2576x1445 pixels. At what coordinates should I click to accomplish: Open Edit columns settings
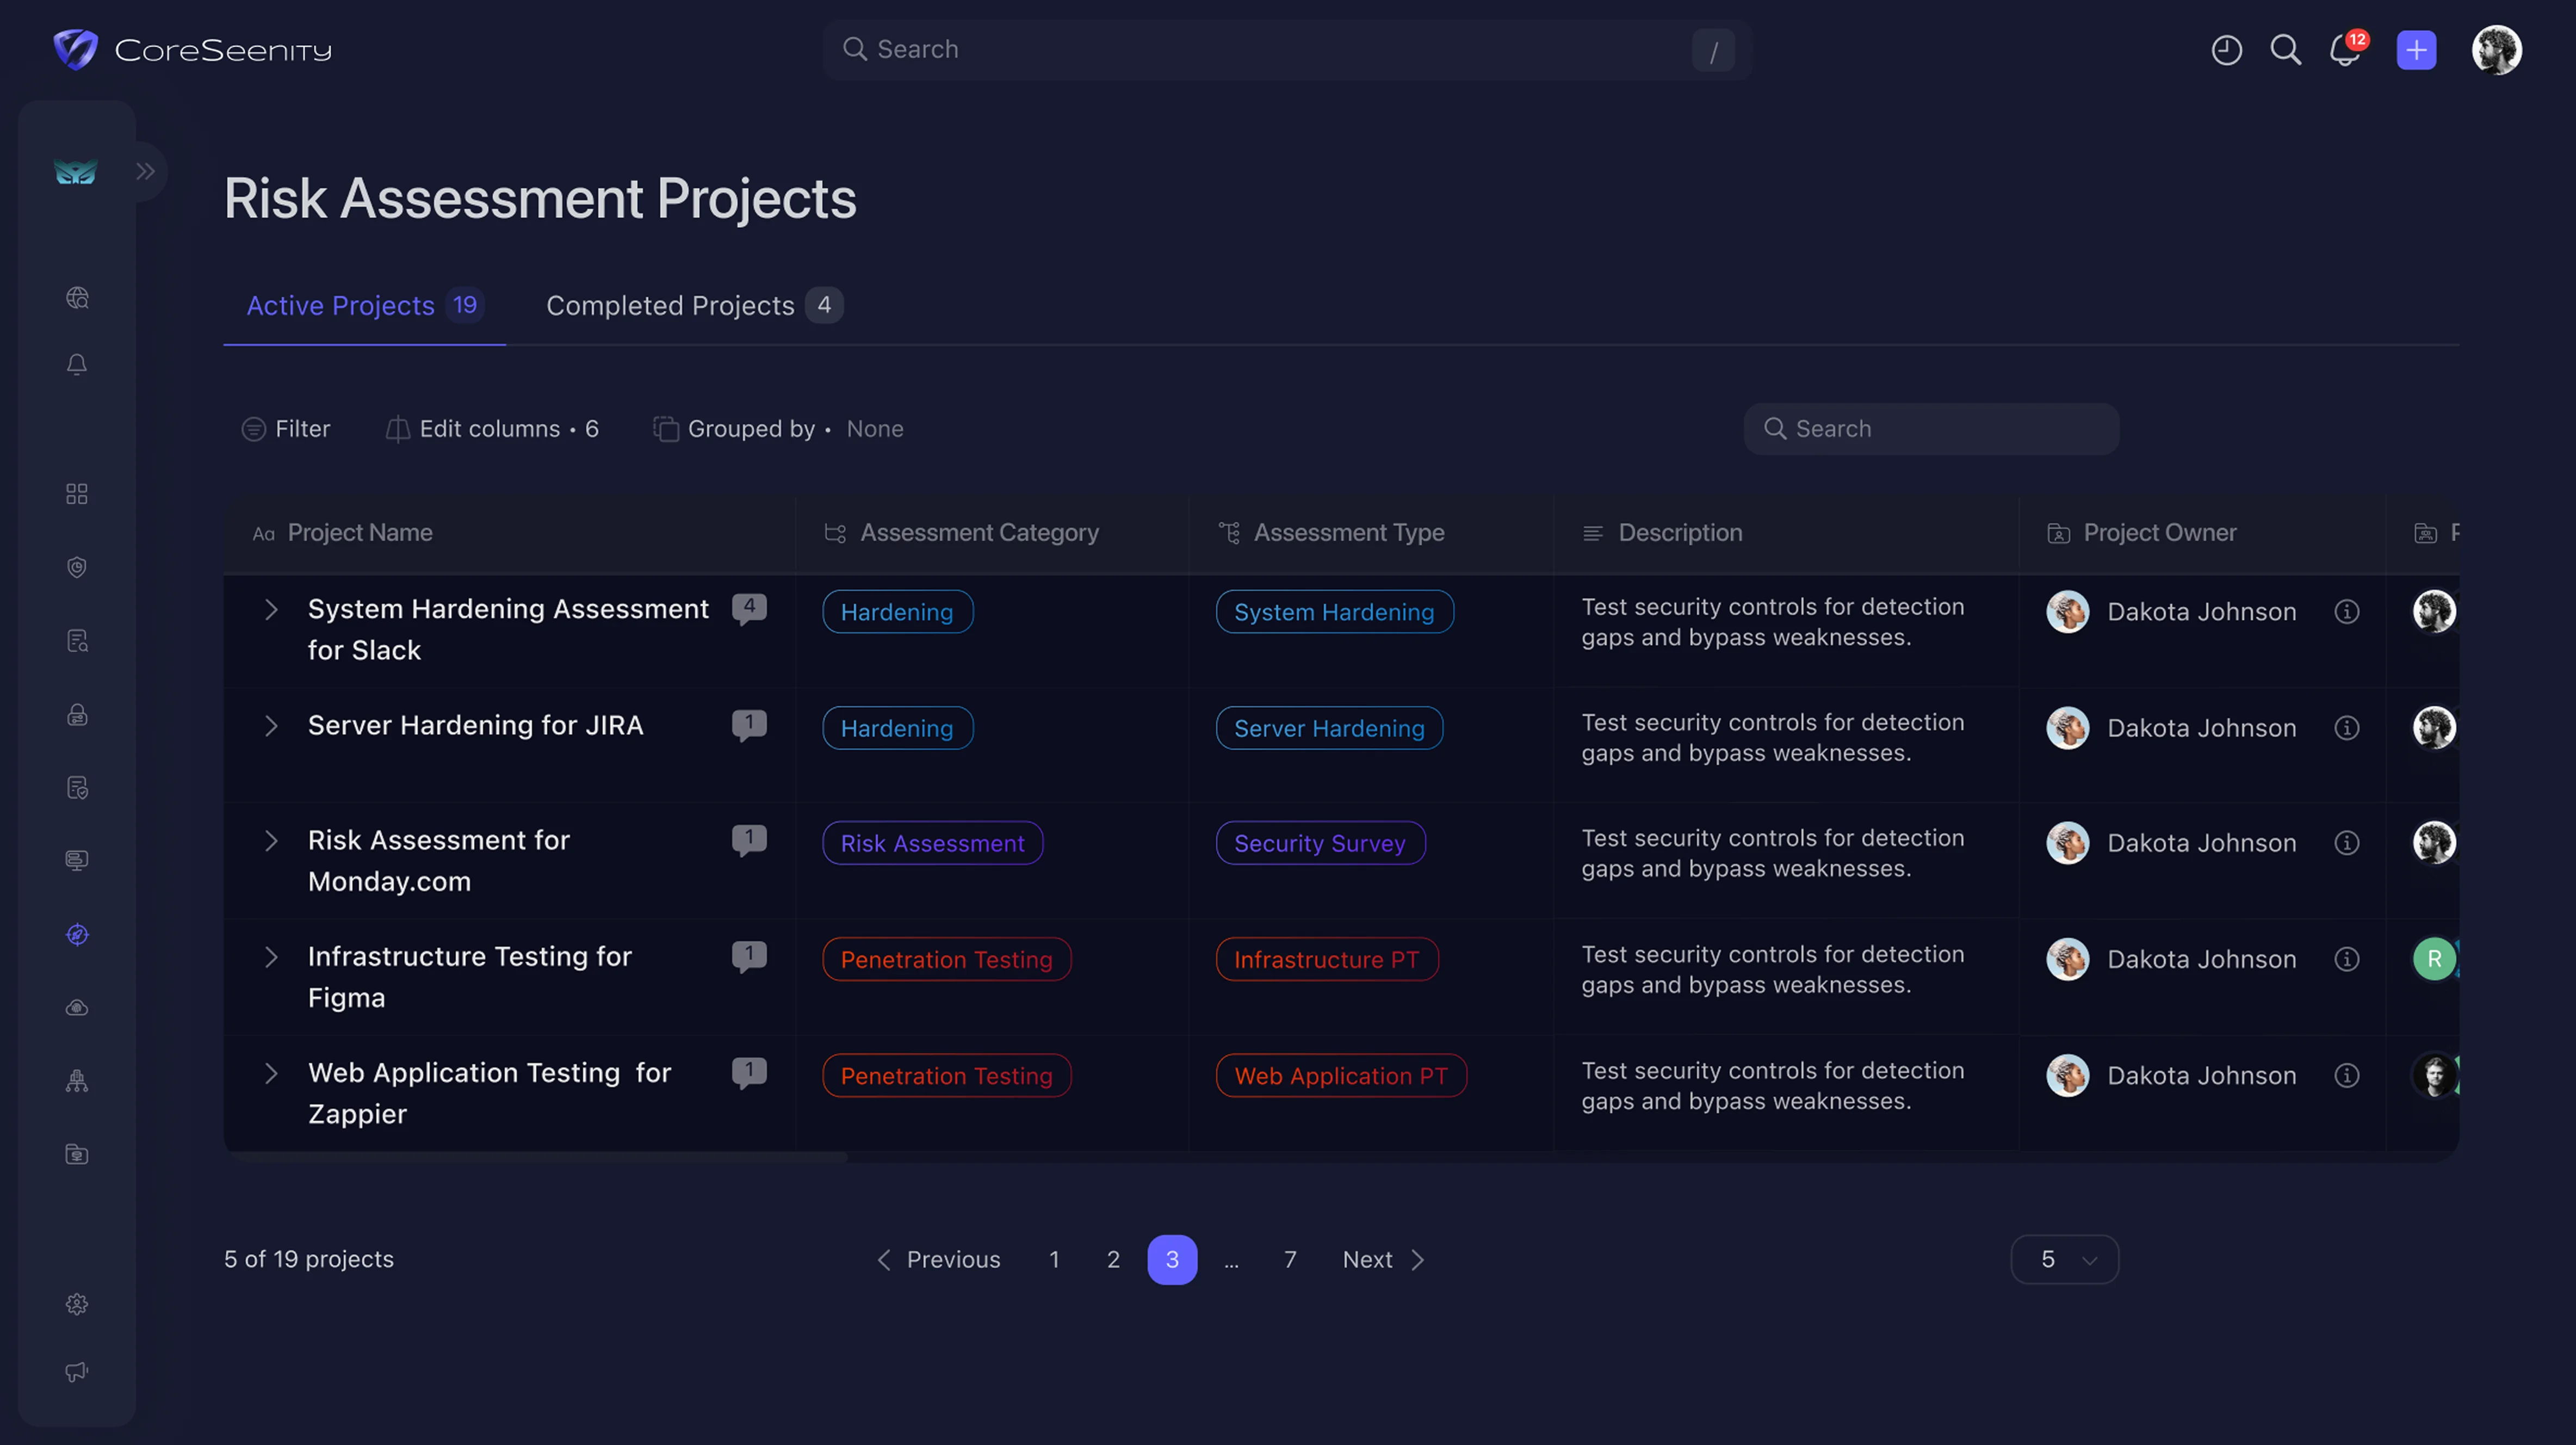tap(492, 429)
